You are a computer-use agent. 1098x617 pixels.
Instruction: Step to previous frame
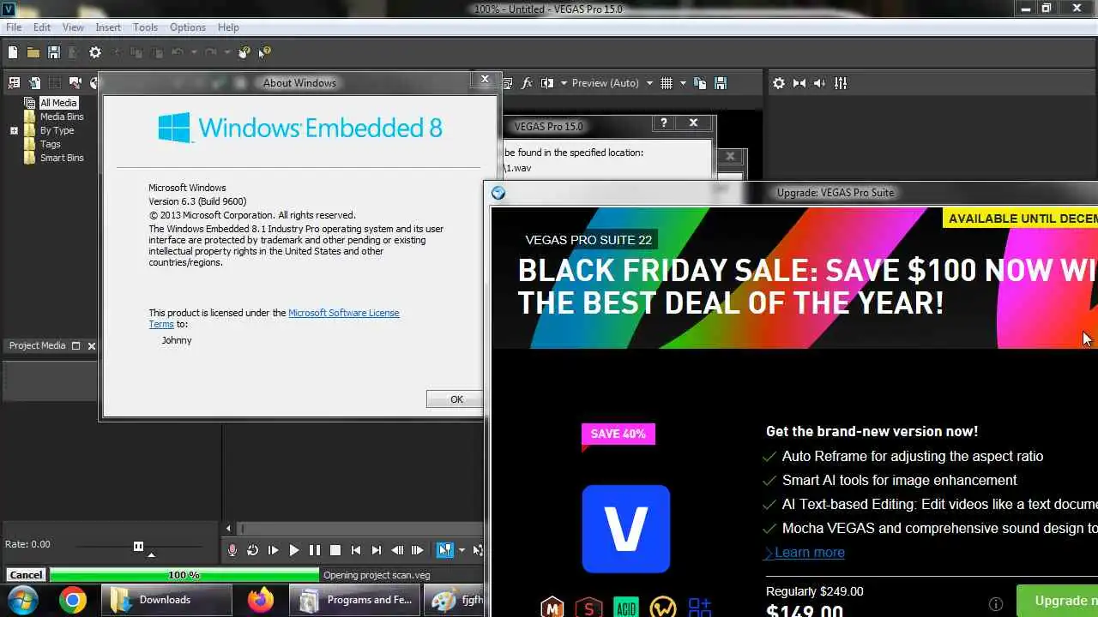tap(397, 550)
